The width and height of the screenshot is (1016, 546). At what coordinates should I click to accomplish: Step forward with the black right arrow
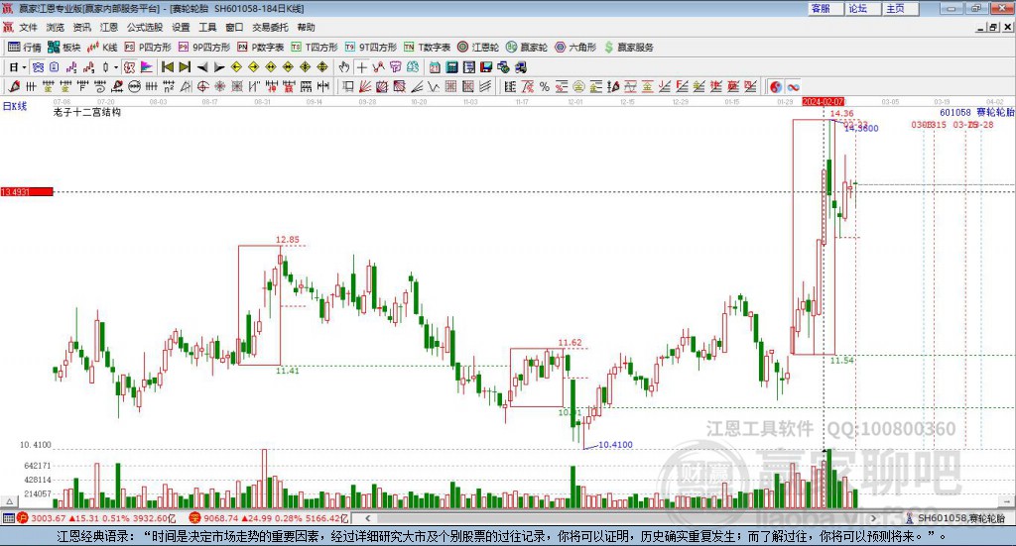[x=219, y=67]
